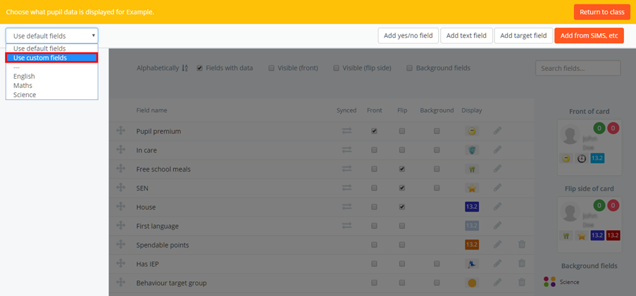The image size is (636, 296).
Task: Click the blue 13.2 display badge for House
Action: 472,207
